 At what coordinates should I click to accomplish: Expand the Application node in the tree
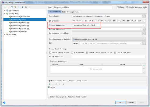point(4,11)
